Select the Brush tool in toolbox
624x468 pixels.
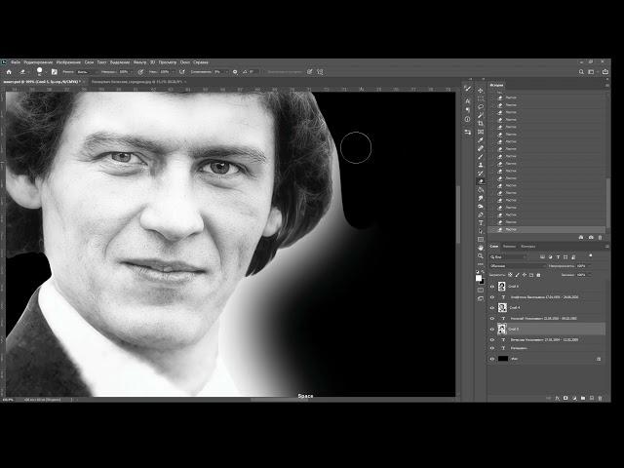coord(481,157)
